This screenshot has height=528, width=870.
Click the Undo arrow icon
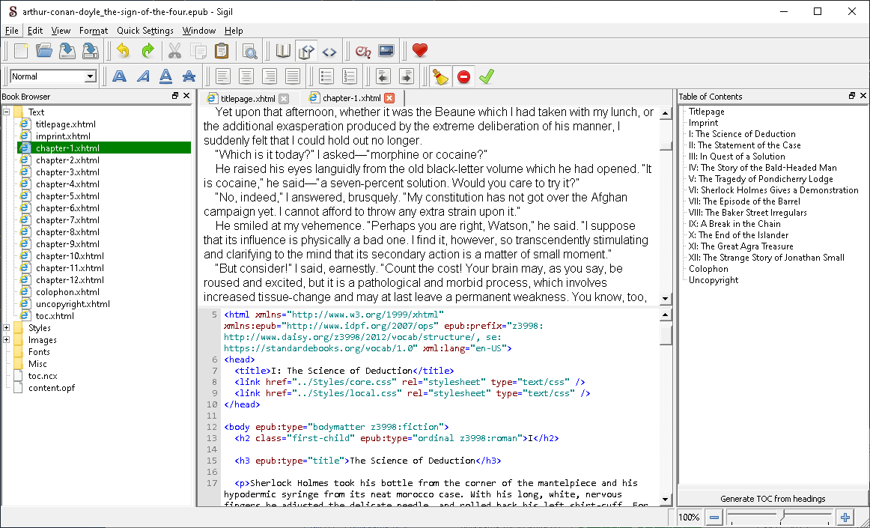coord(123,51)
